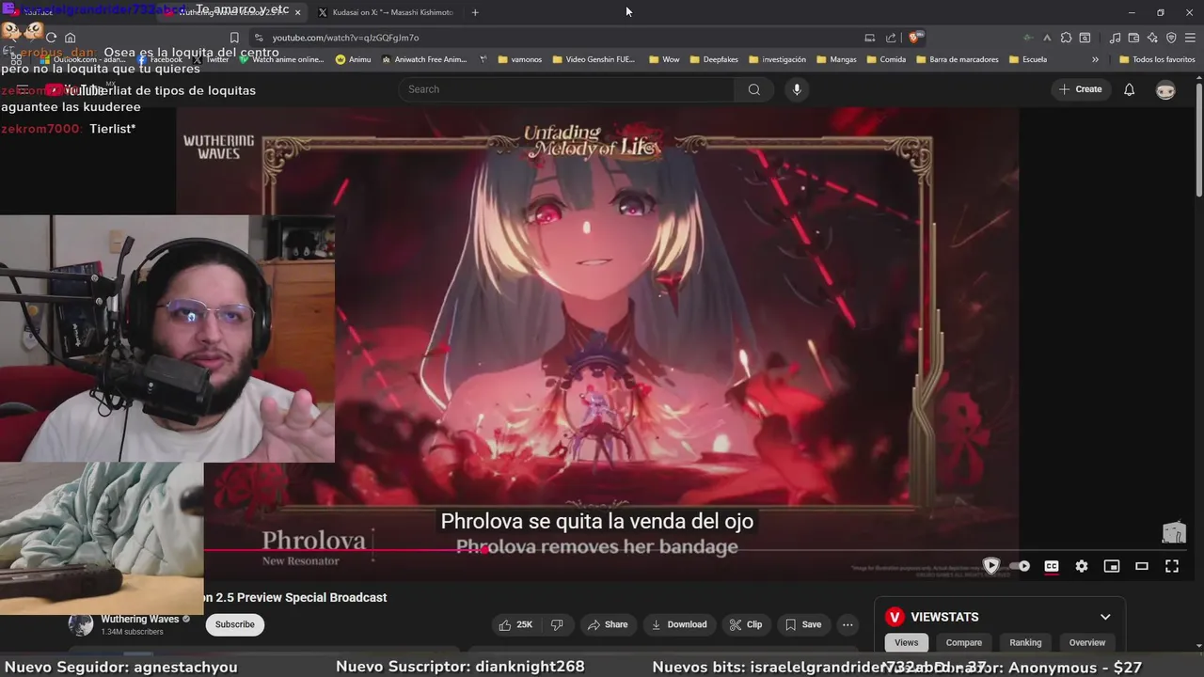Open the music note playlist icon

coord(1115,38)
